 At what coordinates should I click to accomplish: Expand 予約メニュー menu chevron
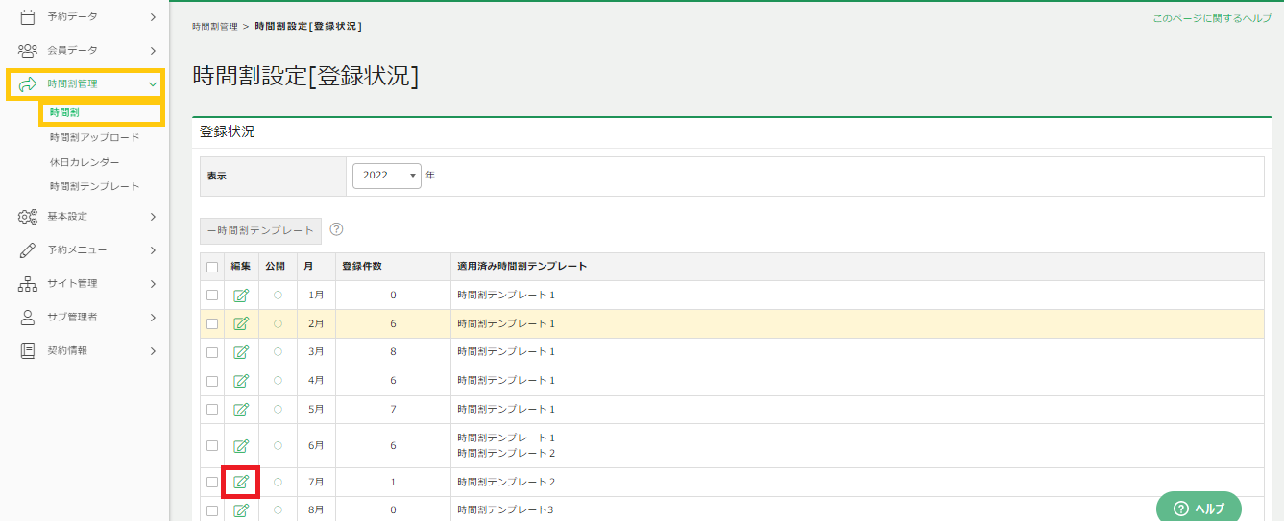tap(153, 249)
